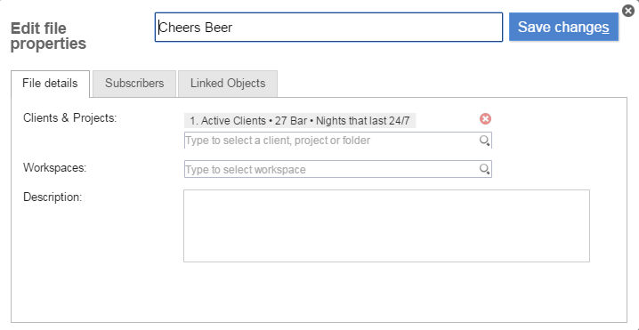Click the magnifier in the client search field
Viewport: 639px width, 330px height.
point(484,141)
